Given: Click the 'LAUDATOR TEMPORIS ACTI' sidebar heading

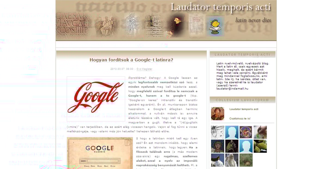Looking at the screenshot, I should (x=242, y=55).
